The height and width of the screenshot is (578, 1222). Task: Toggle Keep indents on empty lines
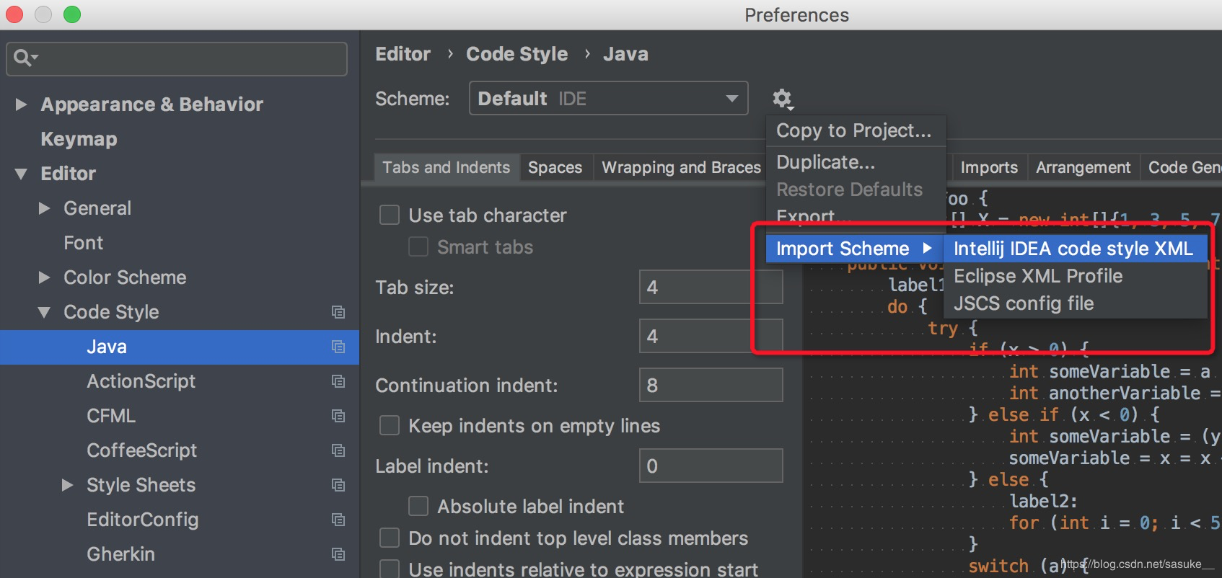[x=390, y=426]
